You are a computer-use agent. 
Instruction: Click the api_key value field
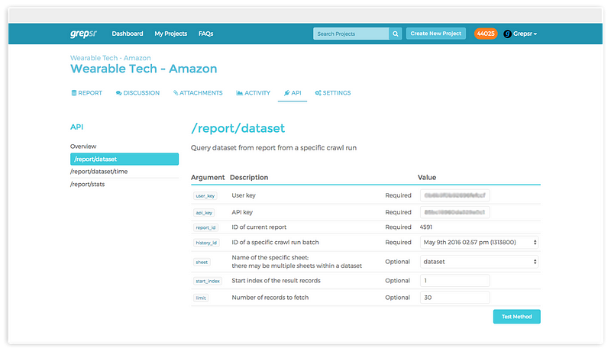454,212
